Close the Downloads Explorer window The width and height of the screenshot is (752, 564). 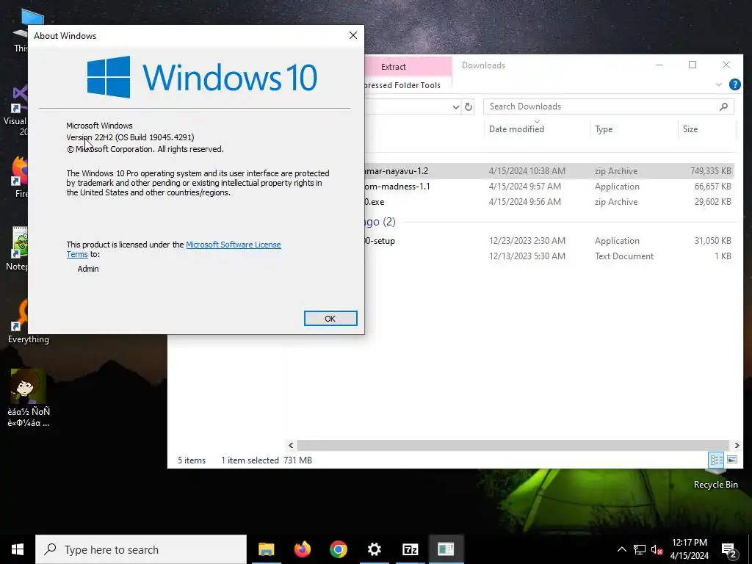(x=726, y=65)
